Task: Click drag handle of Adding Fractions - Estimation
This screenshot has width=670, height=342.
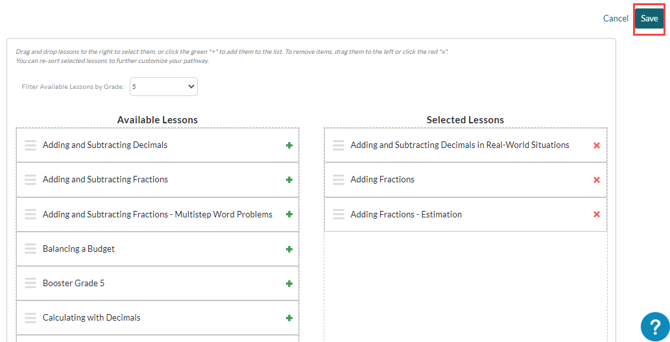Action: click(x=339, y=214)
